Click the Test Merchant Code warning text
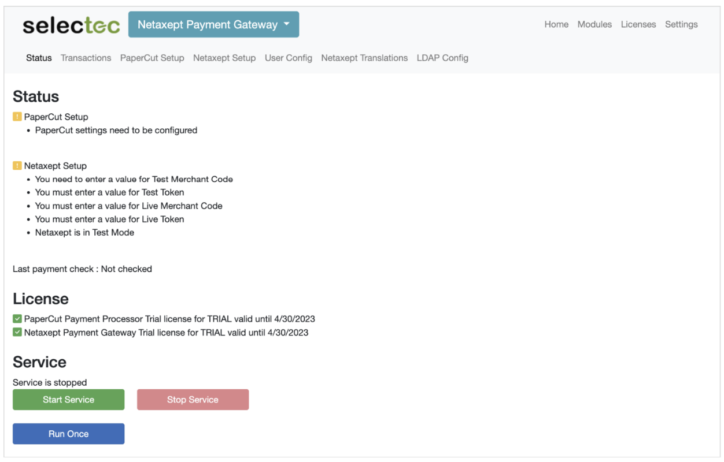Image resolution: width=724 pixels, height=462 pixels. pos(134,179)
